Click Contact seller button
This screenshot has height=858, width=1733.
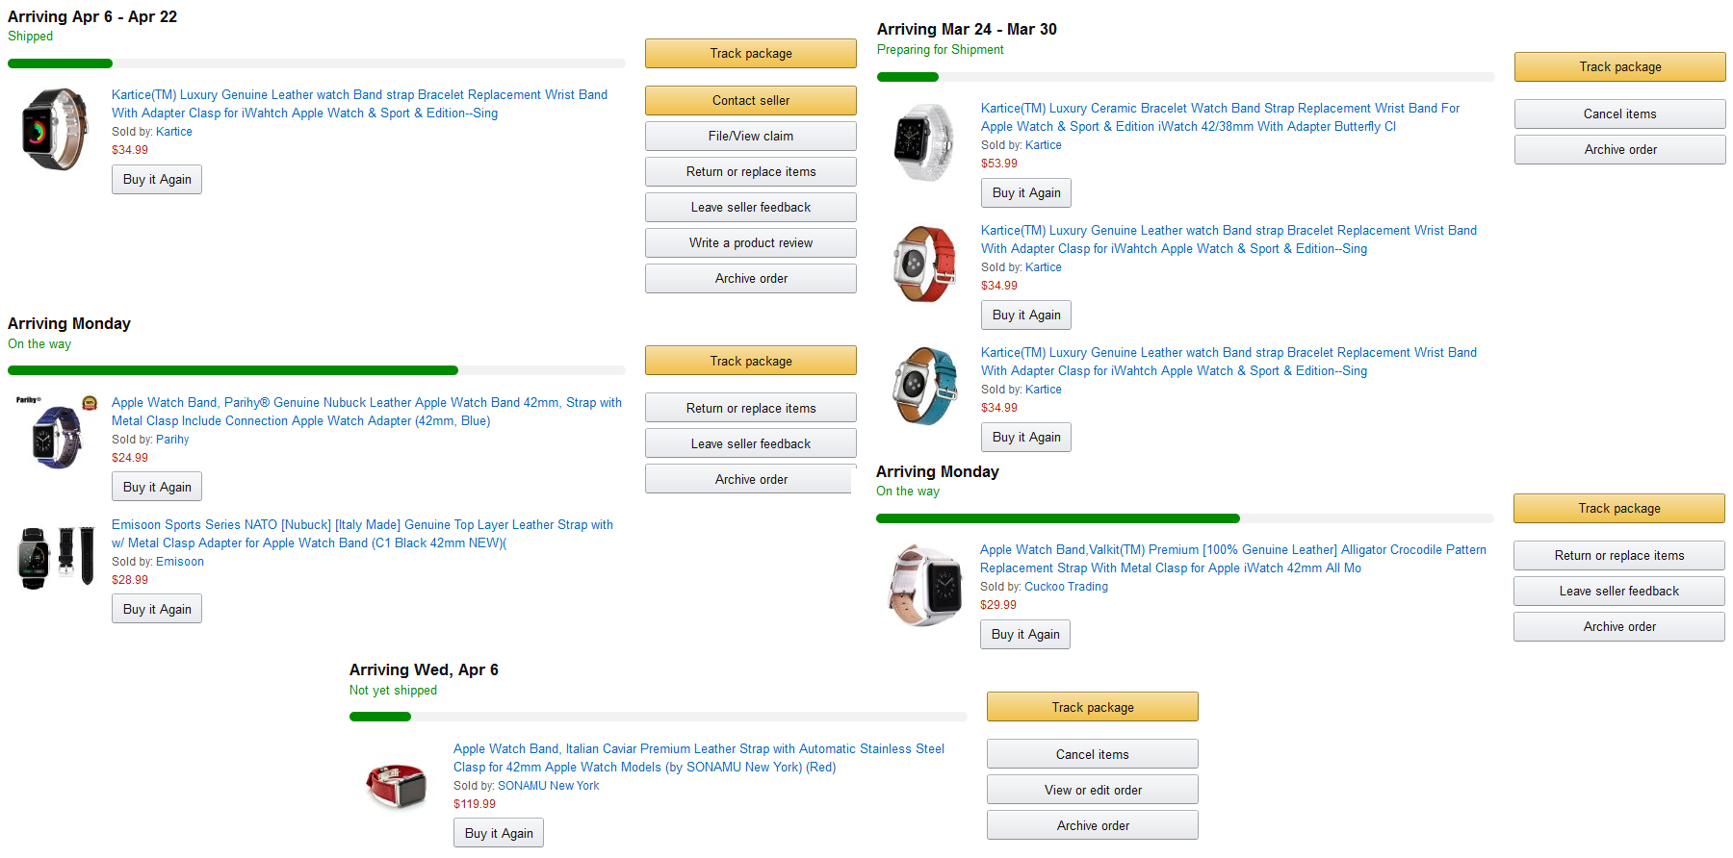point(751,100)
